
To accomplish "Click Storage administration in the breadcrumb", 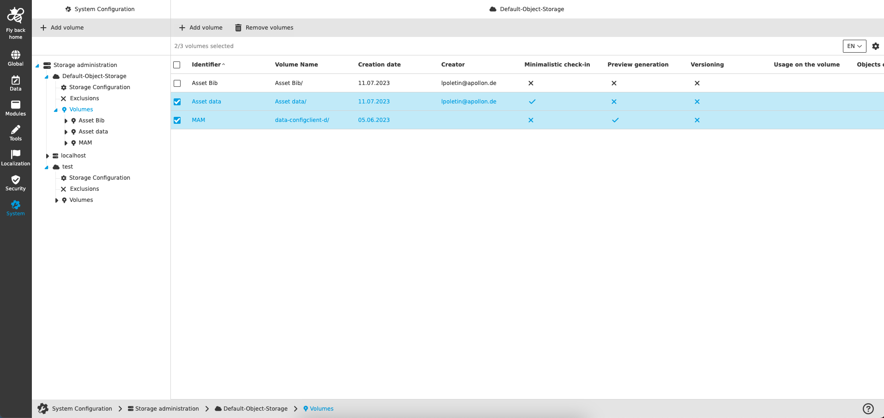I will pos(168,408).
